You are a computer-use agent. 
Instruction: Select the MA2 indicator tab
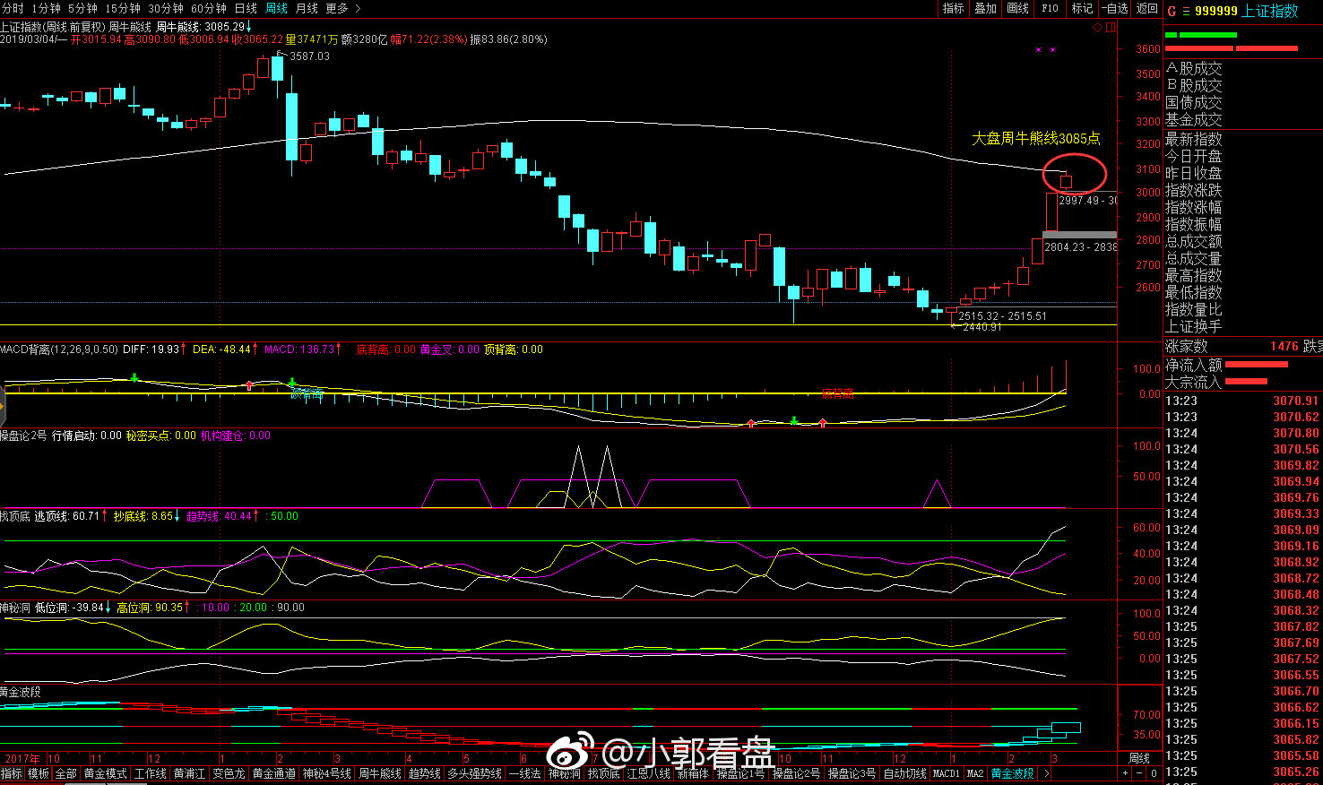tap(975, 773)
